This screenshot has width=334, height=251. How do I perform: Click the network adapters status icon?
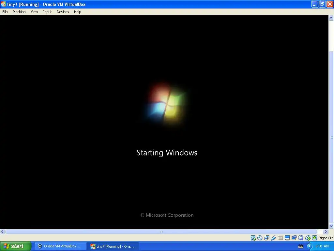(x=266, y=238)
